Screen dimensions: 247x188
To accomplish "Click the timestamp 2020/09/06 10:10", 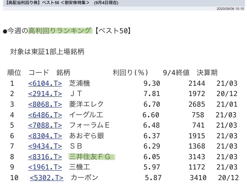I will tap(230, 9).
